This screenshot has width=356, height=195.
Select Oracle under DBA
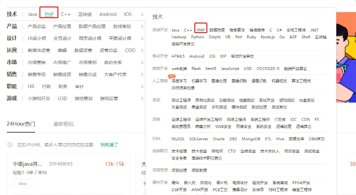(x=218, y=138)
